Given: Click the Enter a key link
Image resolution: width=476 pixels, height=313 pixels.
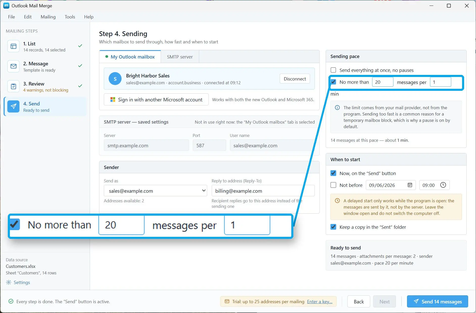Looking at the screenshot, I should click(x=320, y=302).
